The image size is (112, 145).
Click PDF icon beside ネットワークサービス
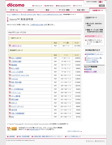point(10,106)
